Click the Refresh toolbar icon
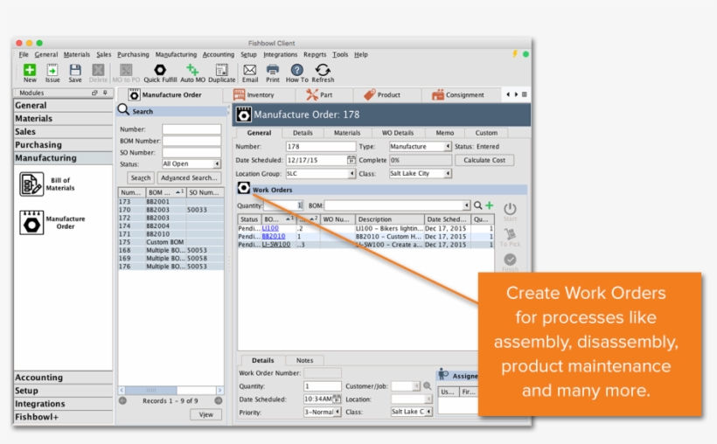Screen dimensions: 717x444 pos(323,70)
